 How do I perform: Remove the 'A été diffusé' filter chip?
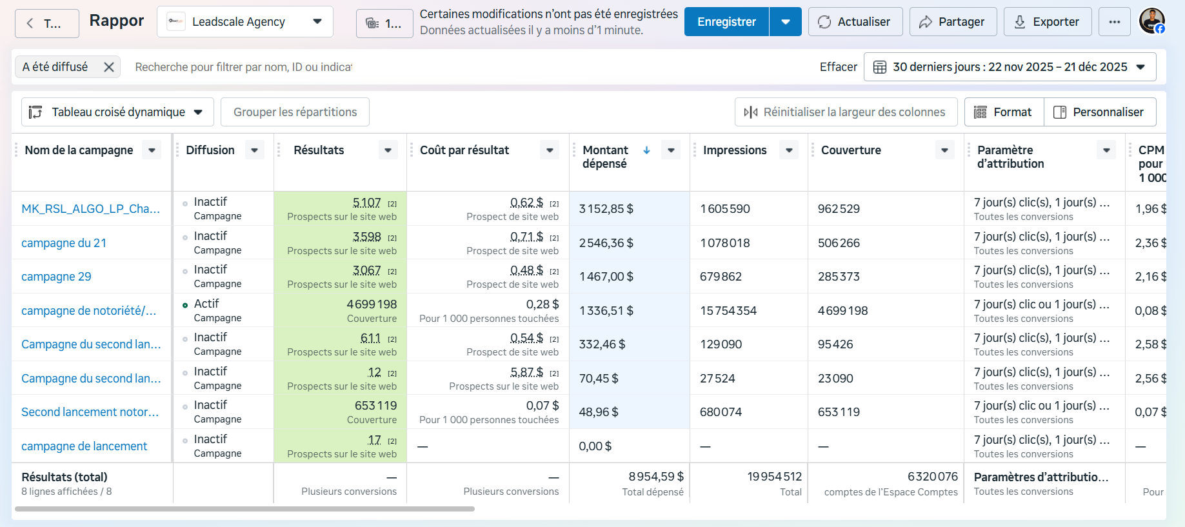point(109,67)
